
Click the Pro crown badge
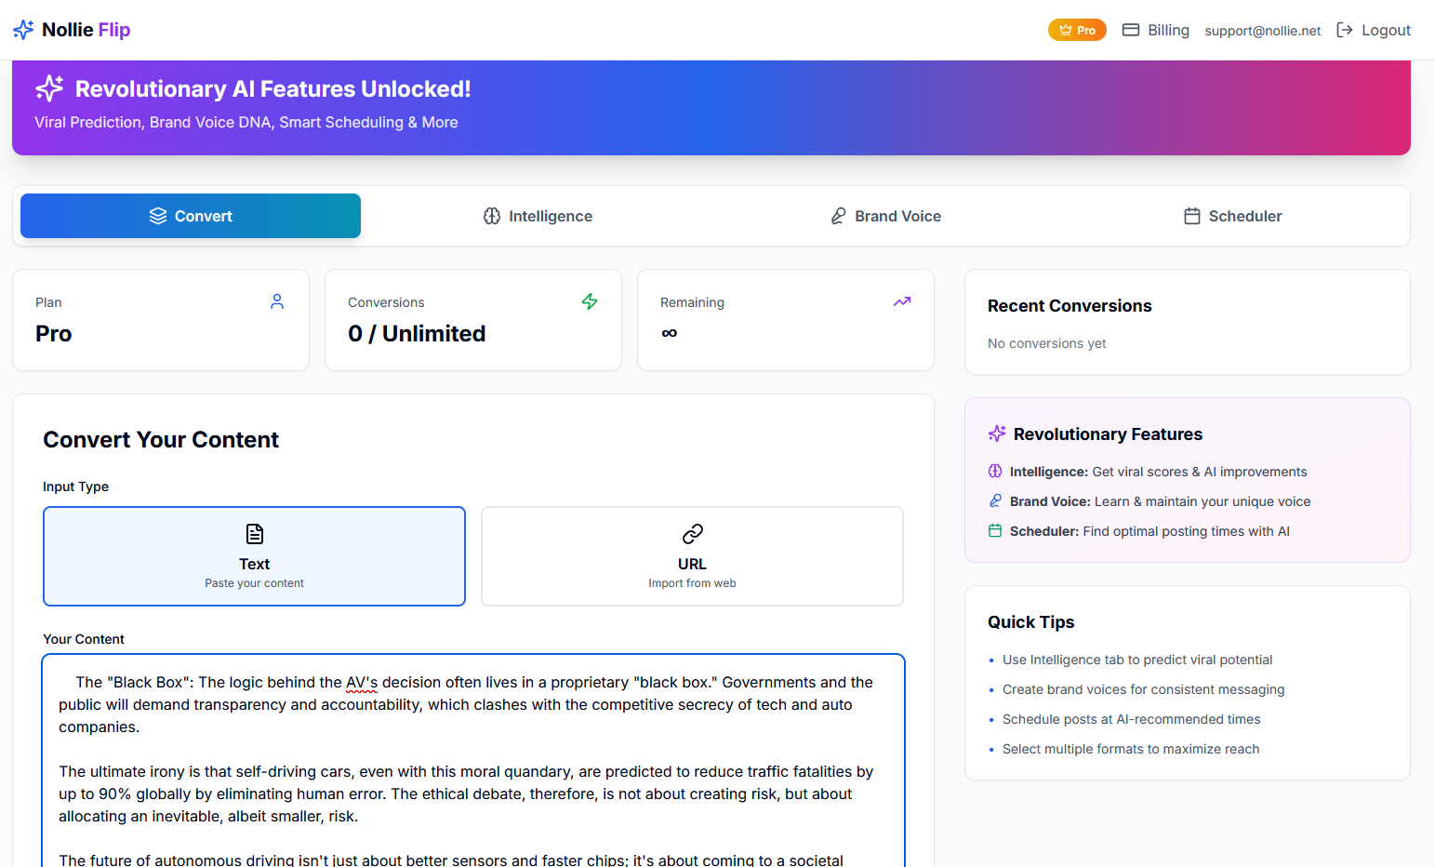1077,30
